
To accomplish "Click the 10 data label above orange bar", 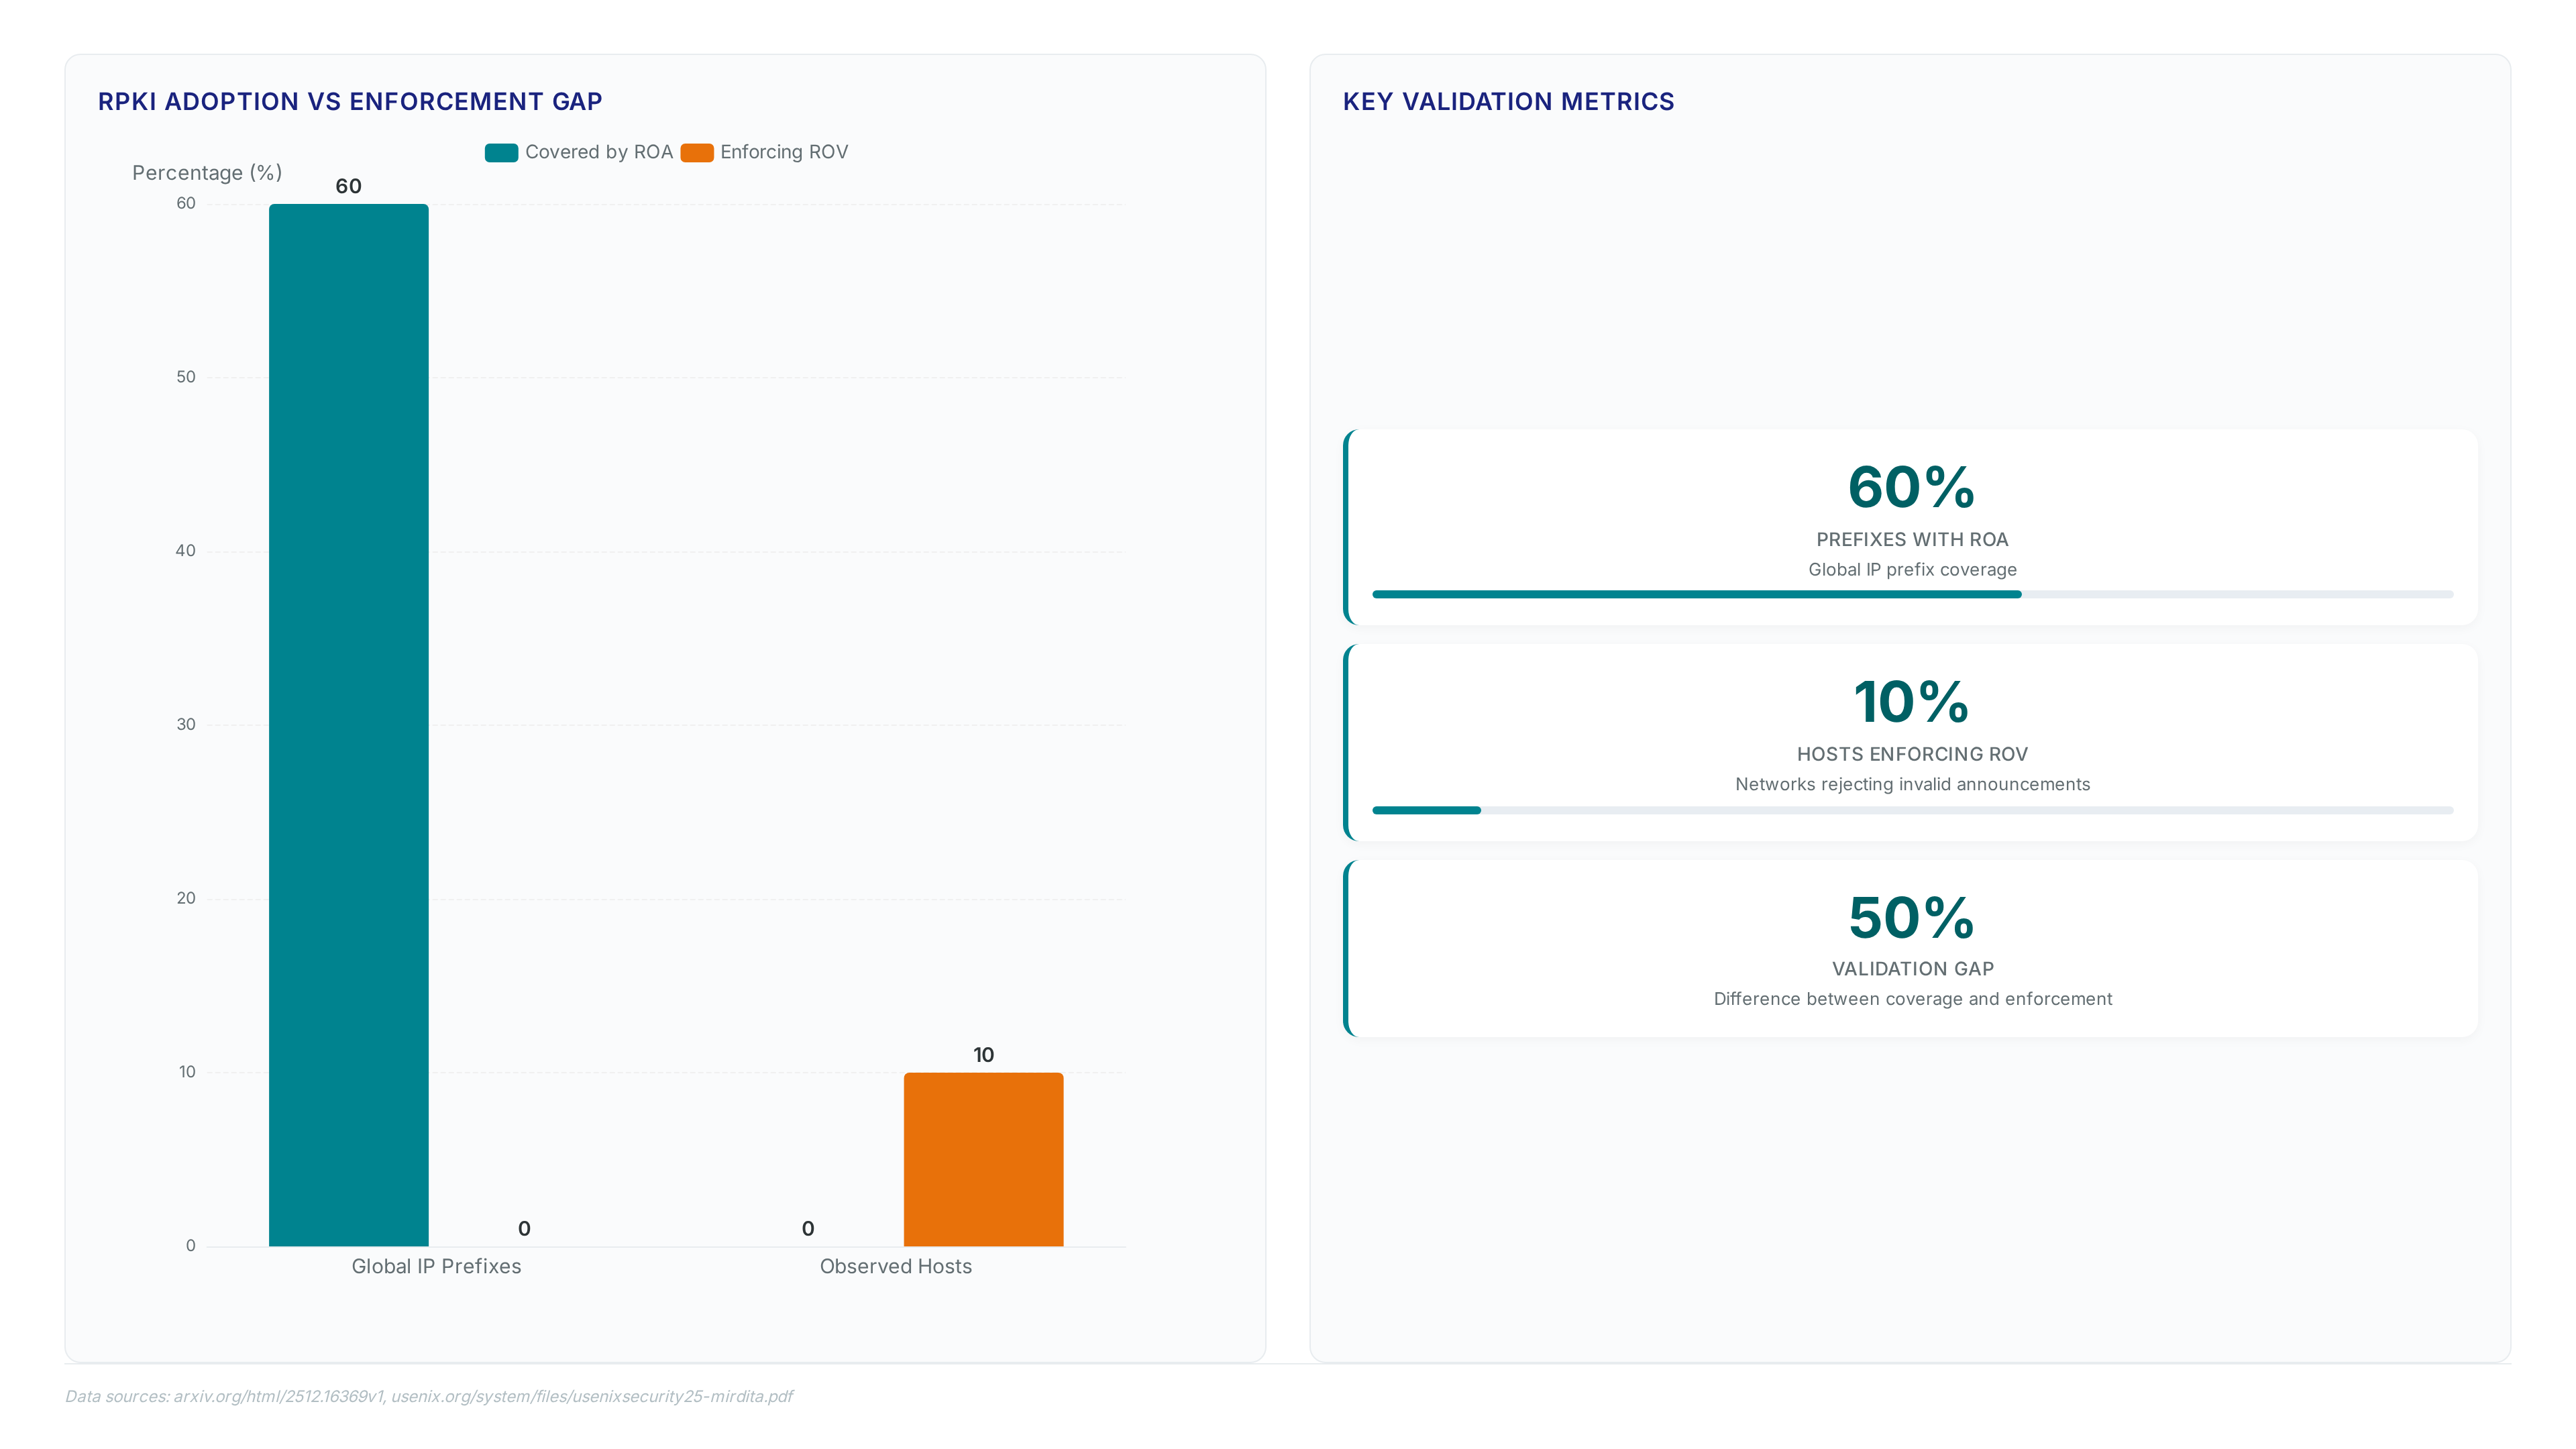I will point(984,1055).
